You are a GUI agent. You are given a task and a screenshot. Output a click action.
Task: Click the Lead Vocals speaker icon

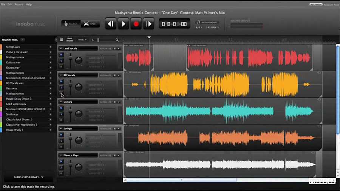point(115,49)
